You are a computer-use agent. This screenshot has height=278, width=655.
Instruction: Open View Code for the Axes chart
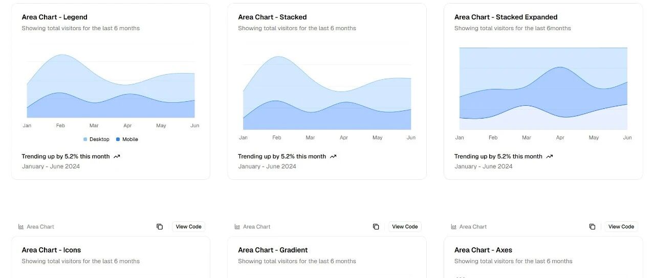[621, 227]
